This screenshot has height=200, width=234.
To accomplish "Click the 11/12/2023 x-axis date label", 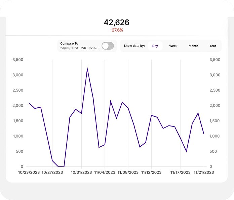I will [151, 172].
